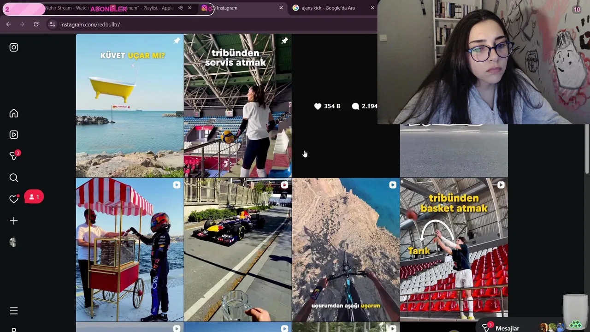Open the Search magnifier in sidebar
590x332 pixels.
click(x=14, y=178)
